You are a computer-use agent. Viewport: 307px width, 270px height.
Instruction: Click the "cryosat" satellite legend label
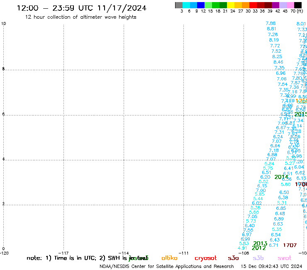[x=206, y=258]
